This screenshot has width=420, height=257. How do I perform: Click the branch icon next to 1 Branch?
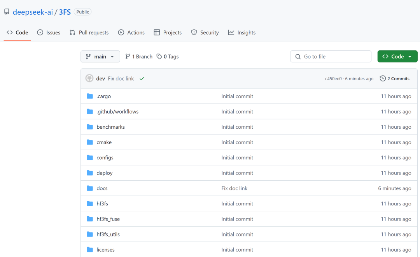(128, 56)
